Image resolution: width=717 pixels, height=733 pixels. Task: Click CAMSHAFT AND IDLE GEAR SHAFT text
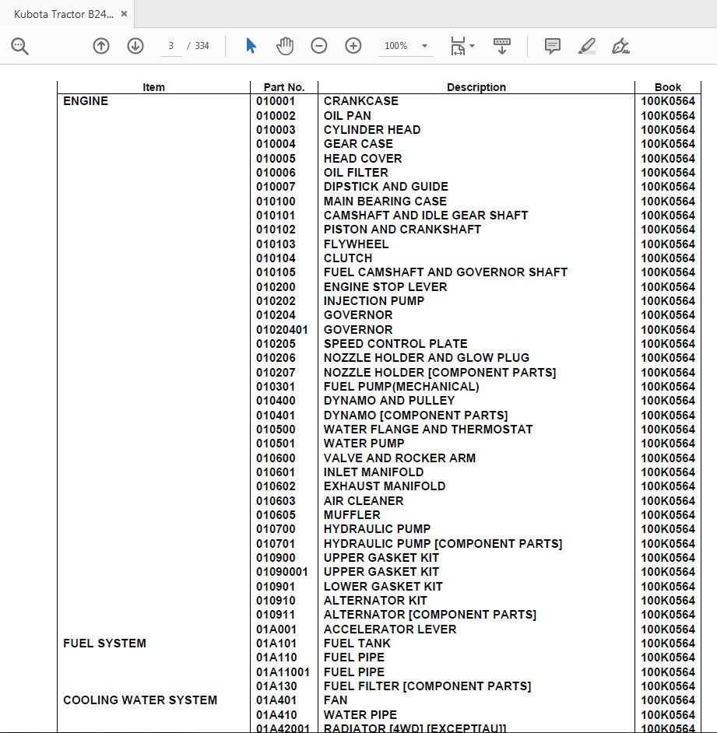(426, 215)
